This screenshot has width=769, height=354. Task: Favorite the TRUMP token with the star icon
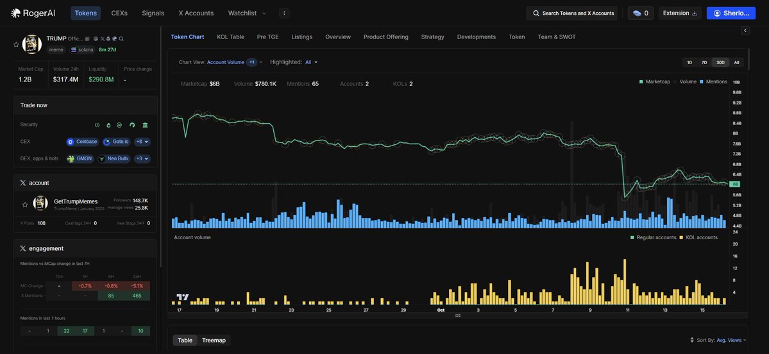coord(16,45)
